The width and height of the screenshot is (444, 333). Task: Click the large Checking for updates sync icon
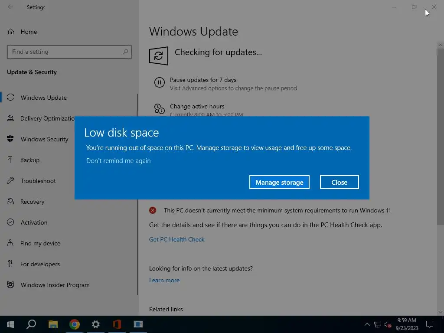(159, 56)
